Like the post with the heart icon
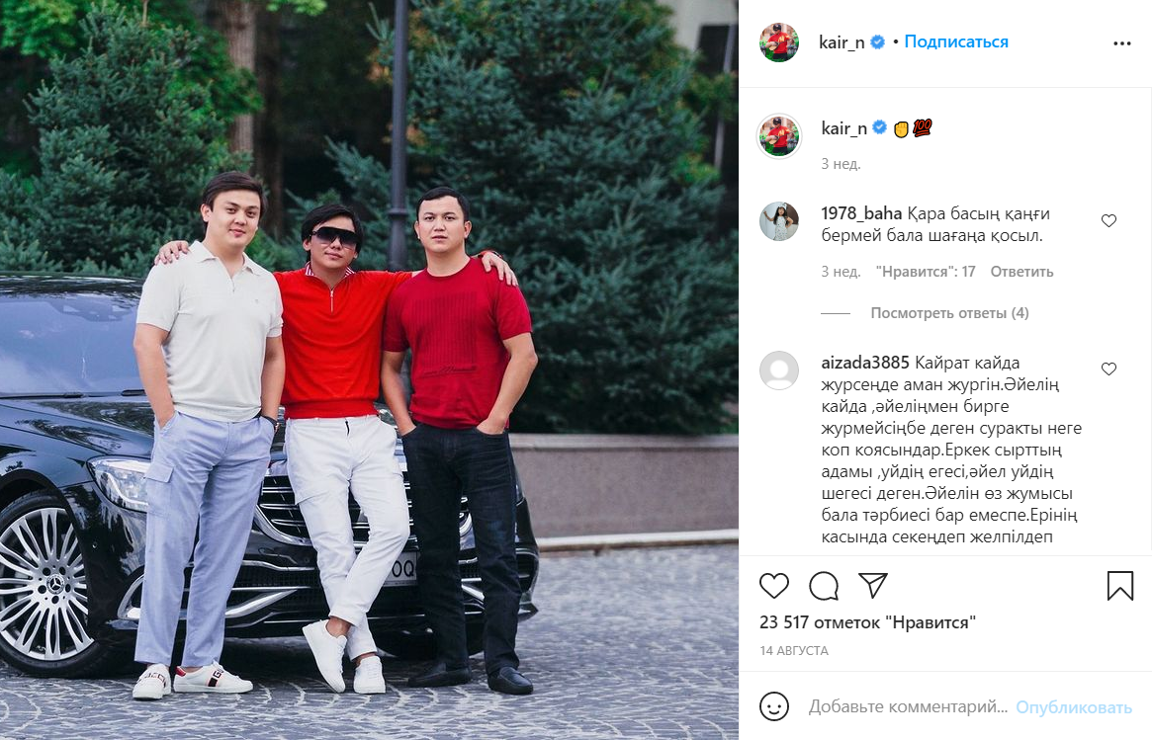 pos(773,586)
